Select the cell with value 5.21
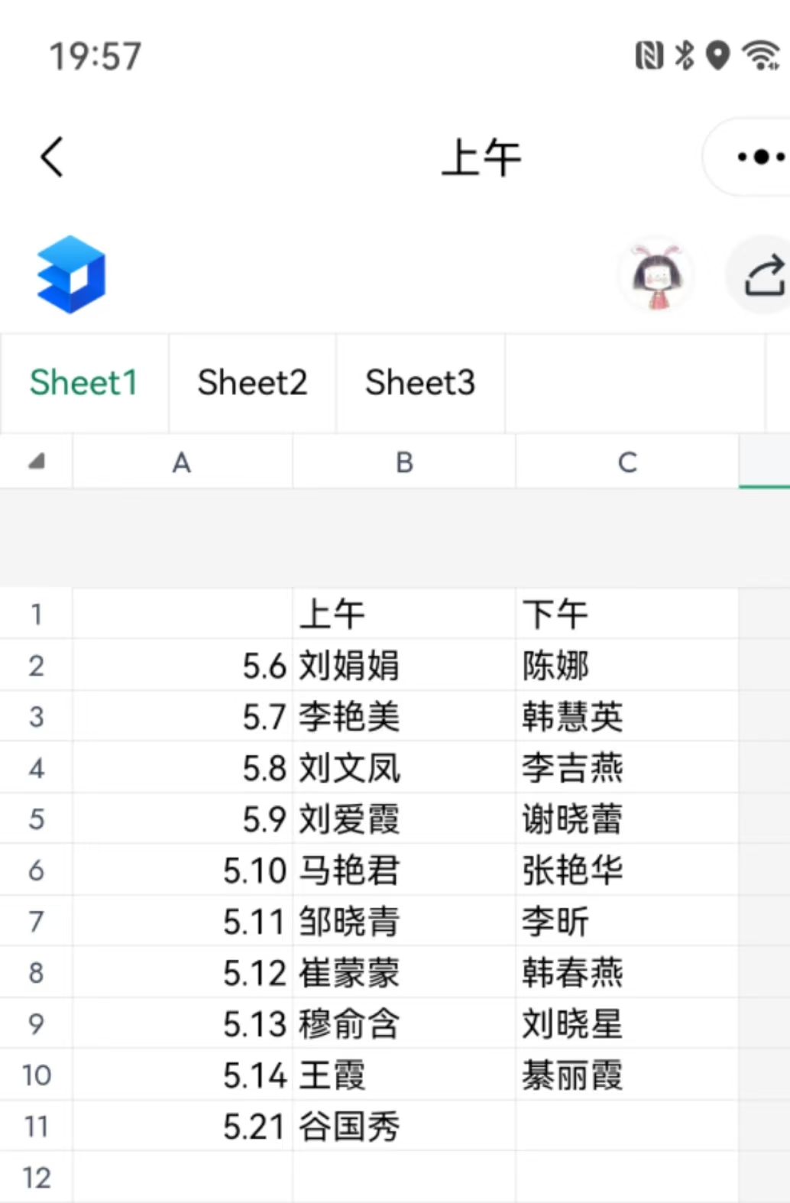The image size is (790, 1203). (x=183, y=1127)
